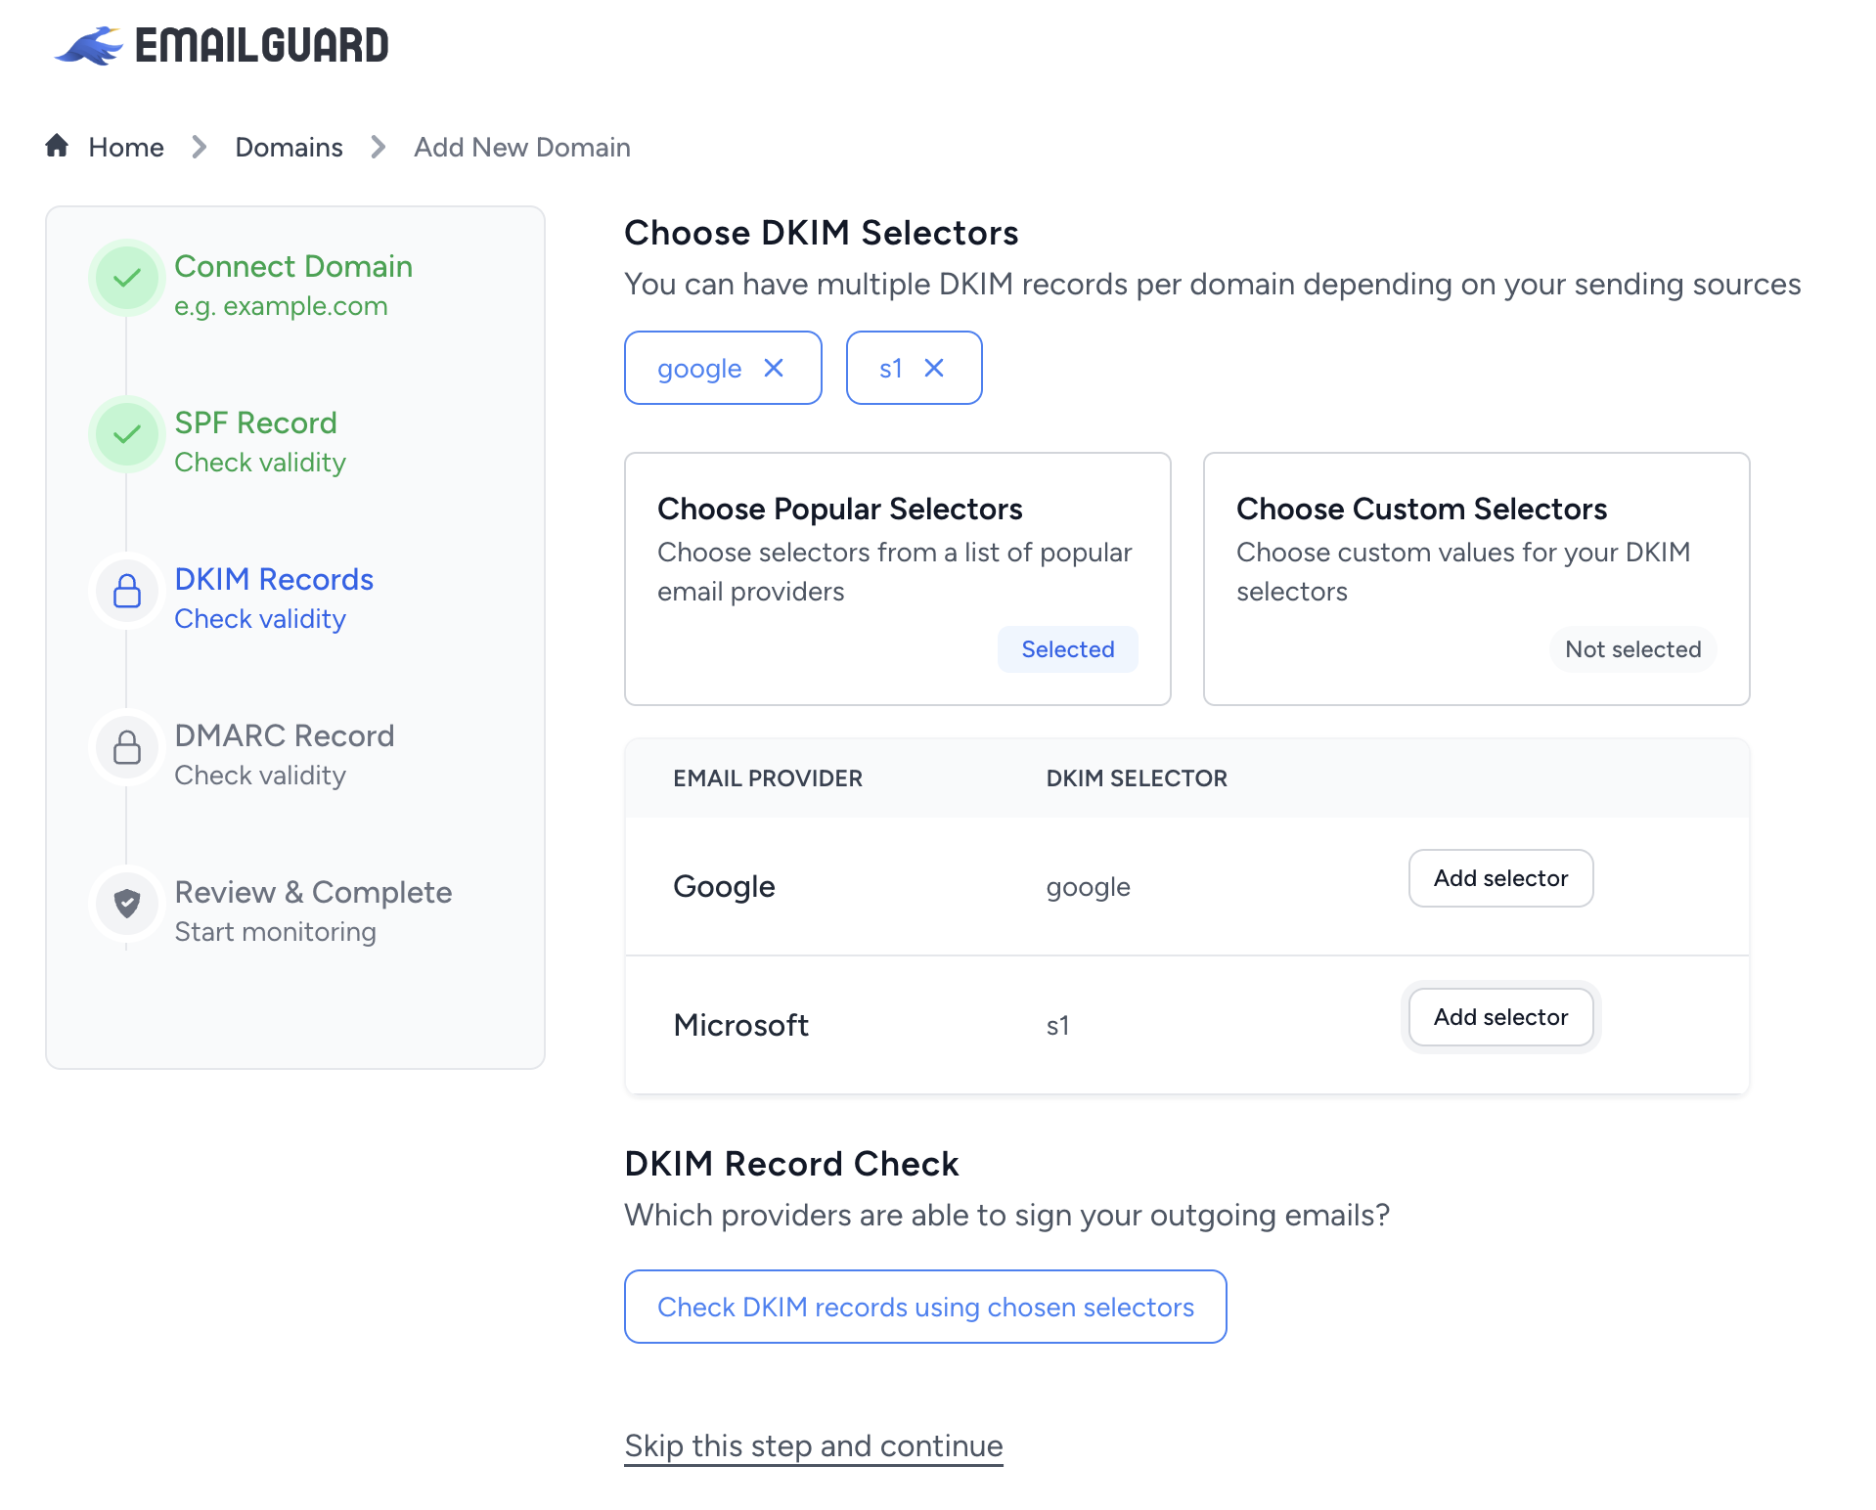Image resolution: width=1876 pixels, height=1510 pixels.
Task: Click the Review & Complete shield icon
Action: coord(127,904)
